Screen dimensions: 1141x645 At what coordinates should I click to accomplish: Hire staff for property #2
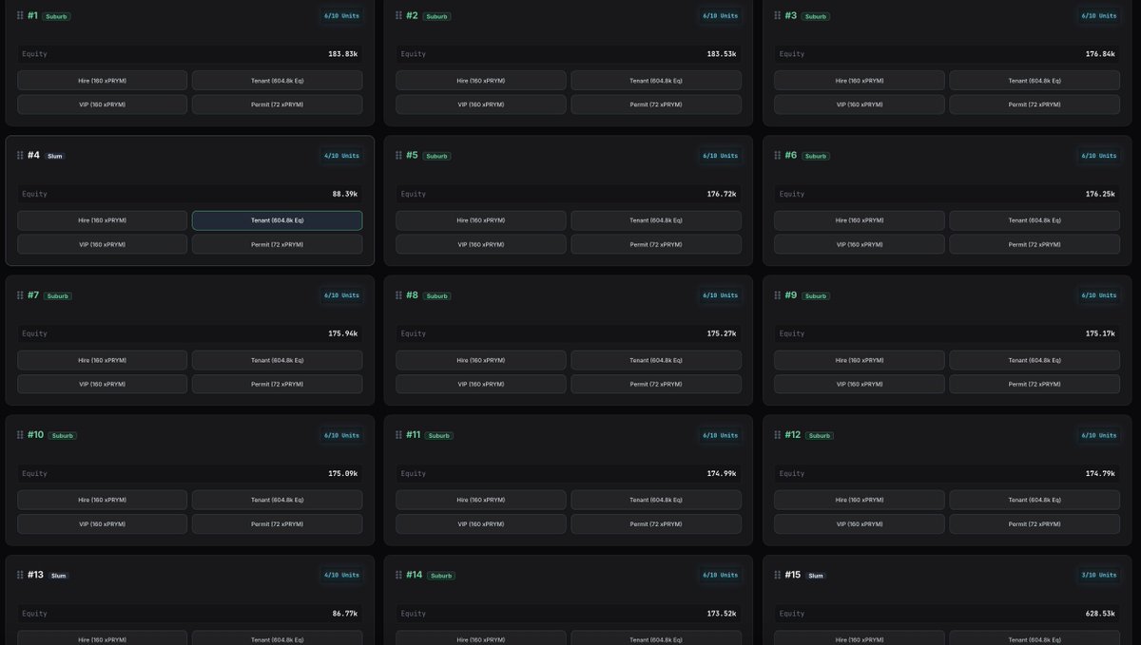click(481, 81)
